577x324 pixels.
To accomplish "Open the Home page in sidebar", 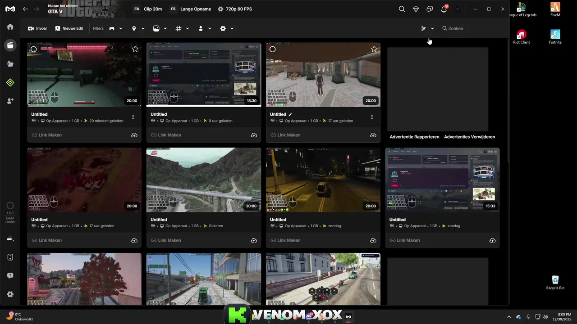I will point(10,27).
